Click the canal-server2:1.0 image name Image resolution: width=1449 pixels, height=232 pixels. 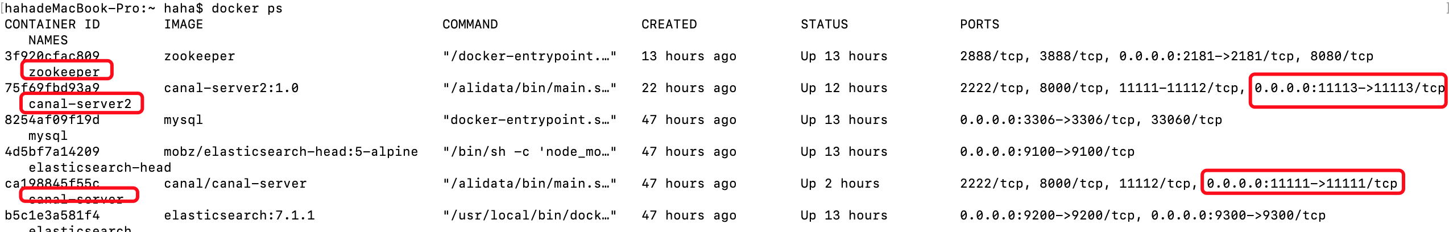pyautogui.click(x=231, y=88)
